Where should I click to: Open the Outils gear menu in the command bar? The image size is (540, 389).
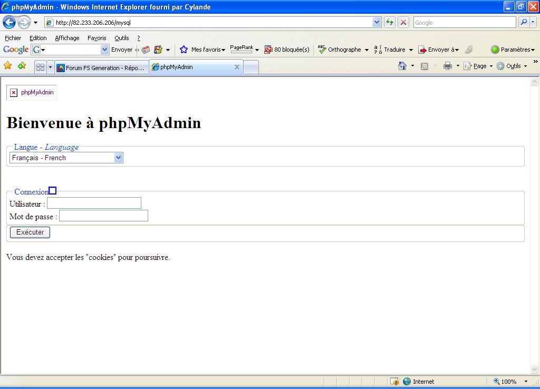[512, 66]
